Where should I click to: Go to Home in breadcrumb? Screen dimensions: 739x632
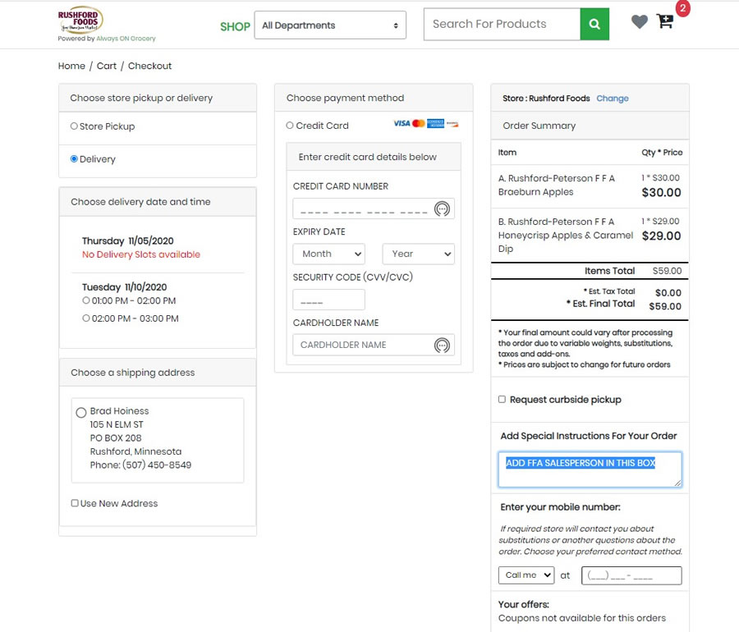point(71,66)
